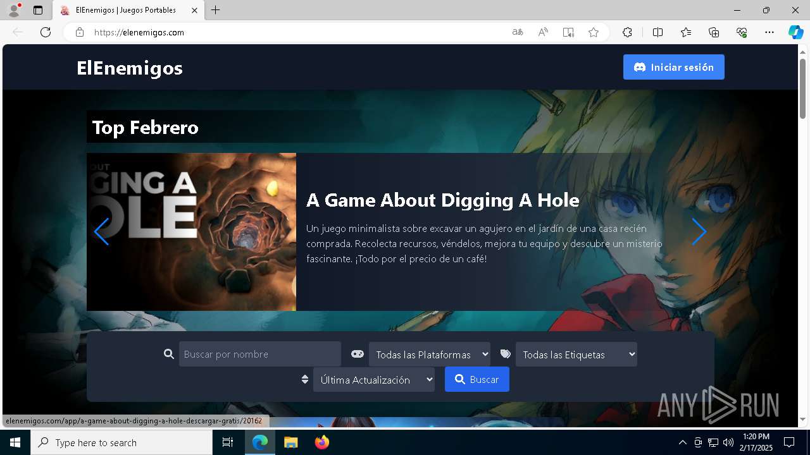Expand Última Actualización sort dropdown
This screenshot has width=810, height=455.
(374, 380)
